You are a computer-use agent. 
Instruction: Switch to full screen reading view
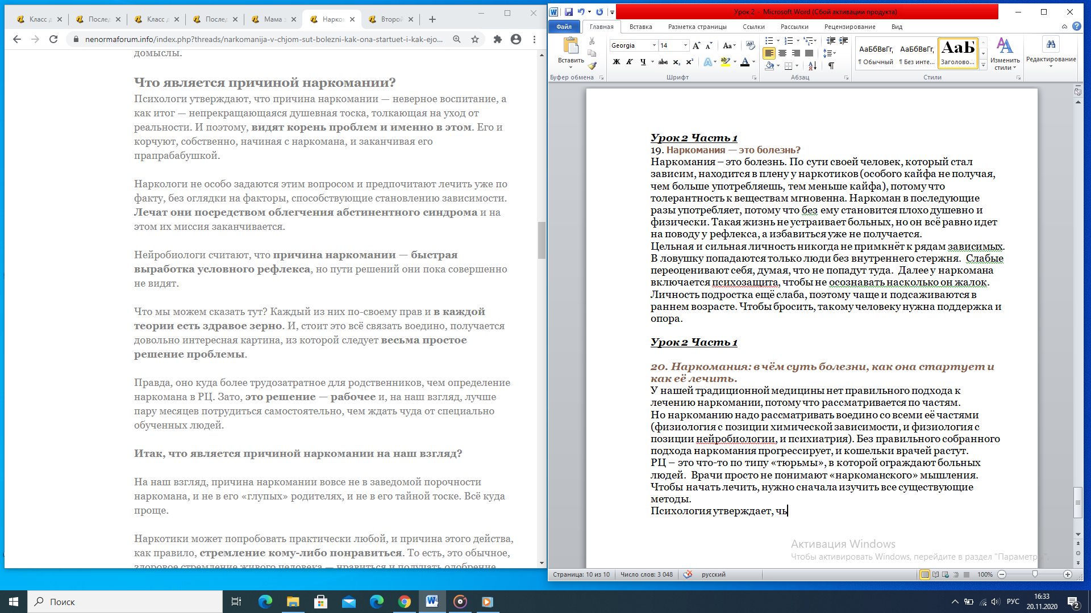[935, 574]
